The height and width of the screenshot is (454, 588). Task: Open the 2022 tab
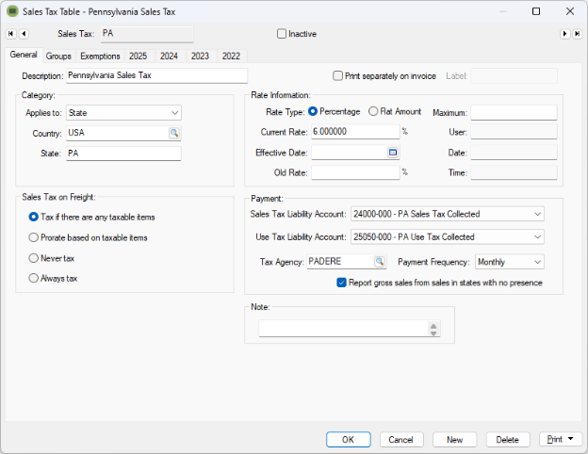coord(231,57)
